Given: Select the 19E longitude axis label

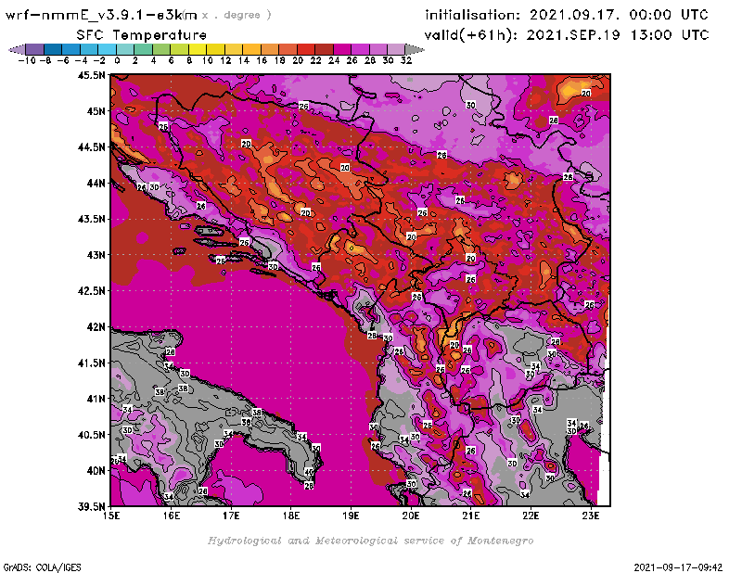Looking at the screenshot, I should pyautogui.click(x=352, y=516).
